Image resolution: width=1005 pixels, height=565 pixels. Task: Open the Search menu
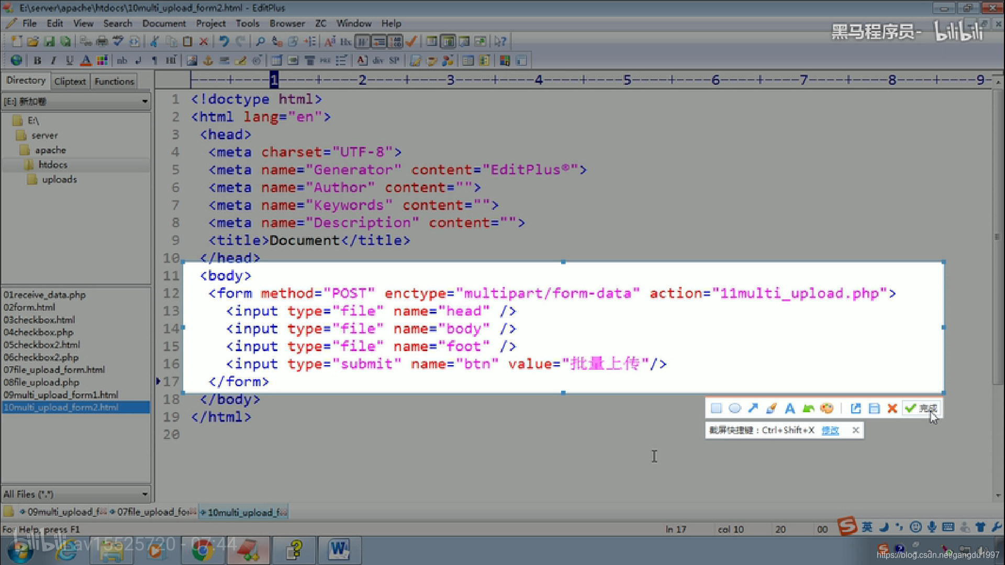coord(118,24)
